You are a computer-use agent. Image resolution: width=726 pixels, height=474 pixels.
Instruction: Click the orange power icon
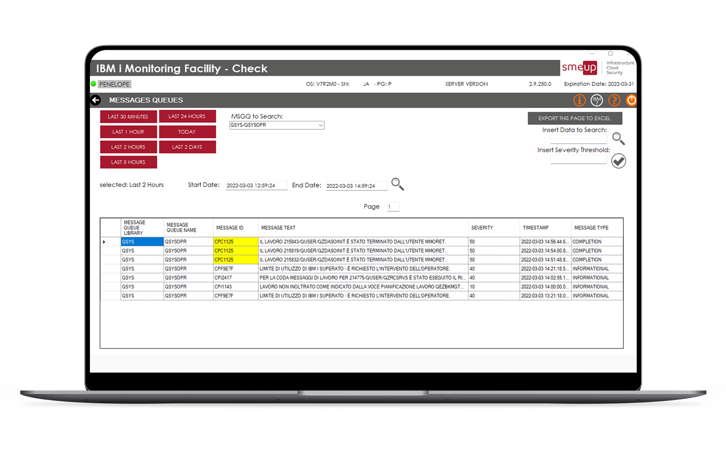tap(632, 100)
